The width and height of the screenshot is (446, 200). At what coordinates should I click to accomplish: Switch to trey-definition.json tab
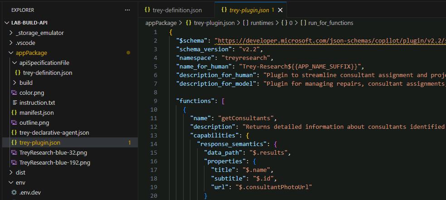point(173,10)
